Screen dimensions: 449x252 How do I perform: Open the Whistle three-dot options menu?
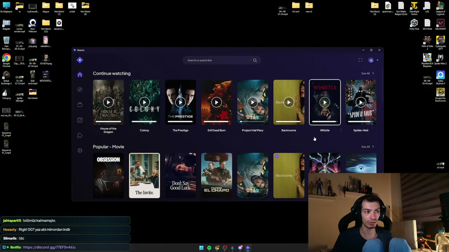point(341,130)
